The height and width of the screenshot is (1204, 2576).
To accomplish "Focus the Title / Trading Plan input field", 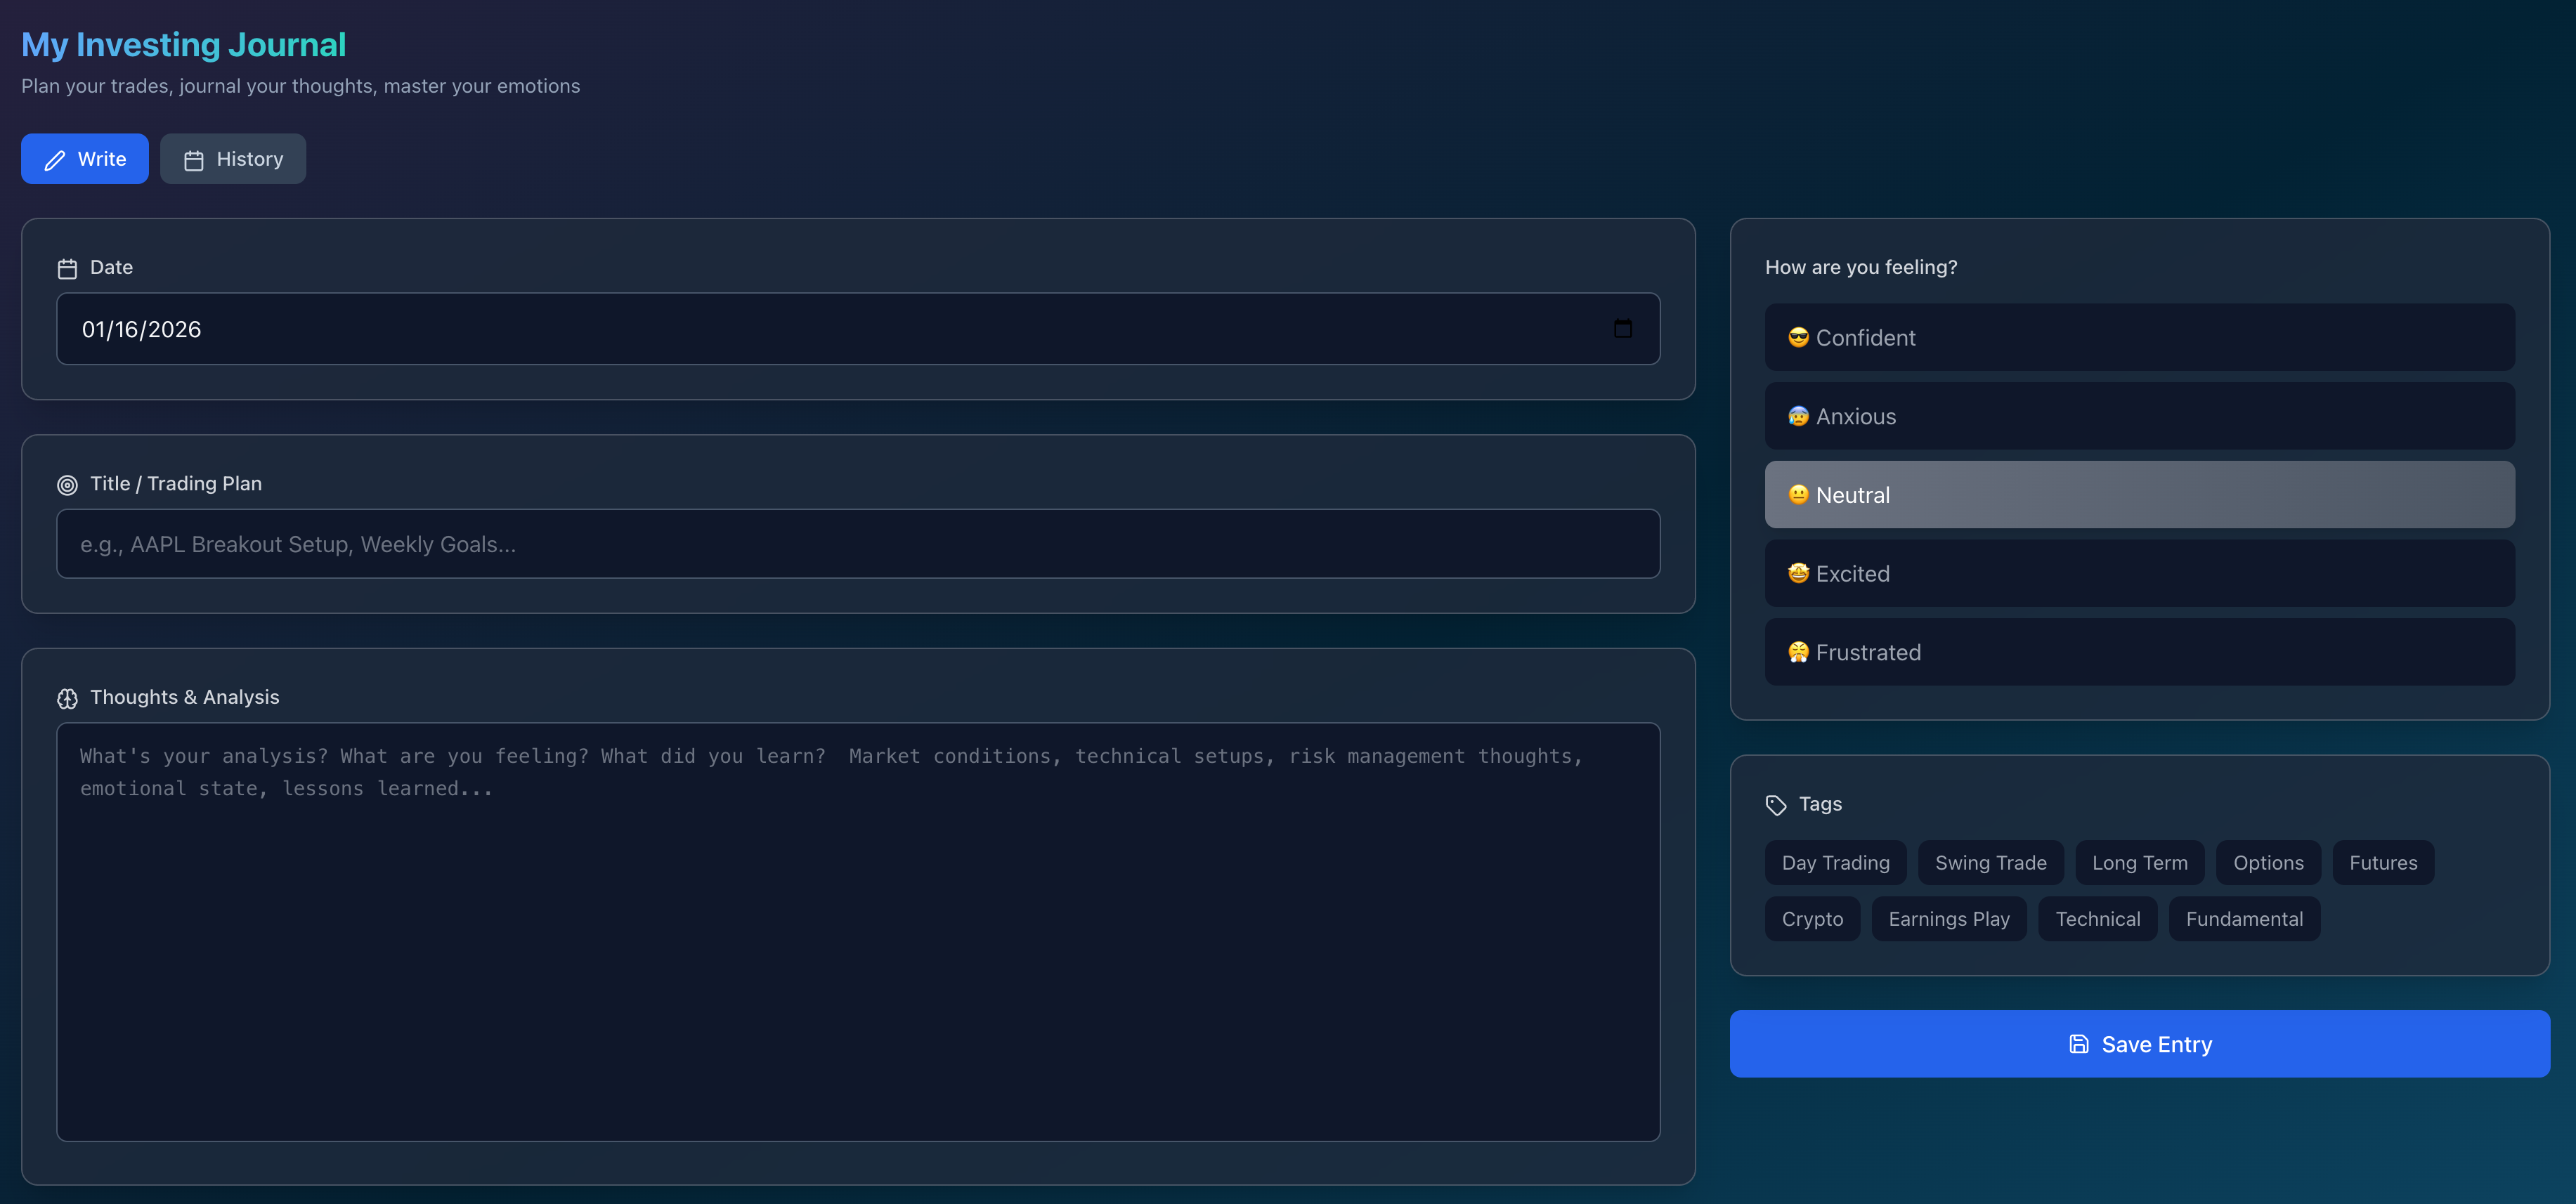I will pyautogui.click(x=858, y=544).
